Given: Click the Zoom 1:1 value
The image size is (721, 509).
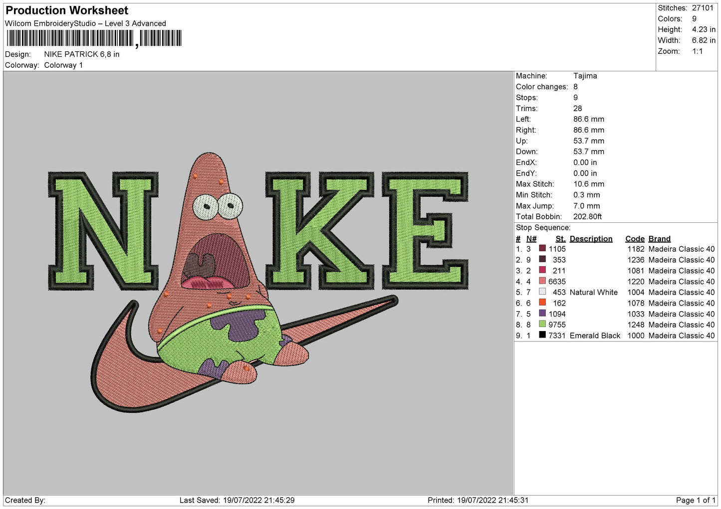Looking at the screenshot, I should pos(698,51).
